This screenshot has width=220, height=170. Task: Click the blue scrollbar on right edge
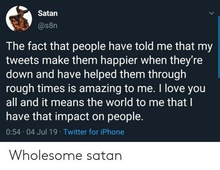(x=219, y=47)
